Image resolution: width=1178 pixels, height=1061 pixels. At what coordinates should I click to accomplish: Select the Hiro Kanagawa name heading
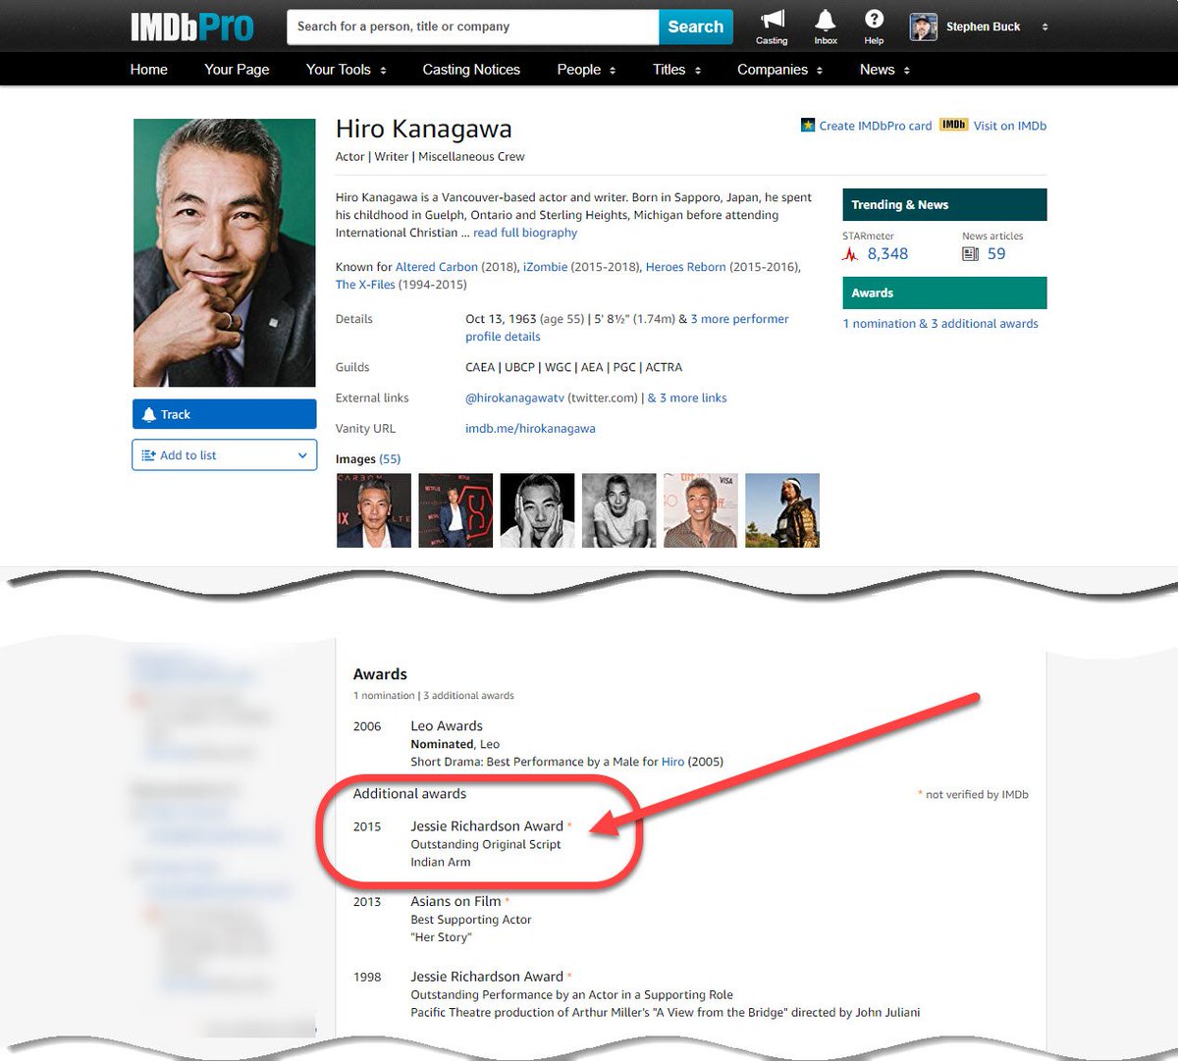(x=423, y=129)
